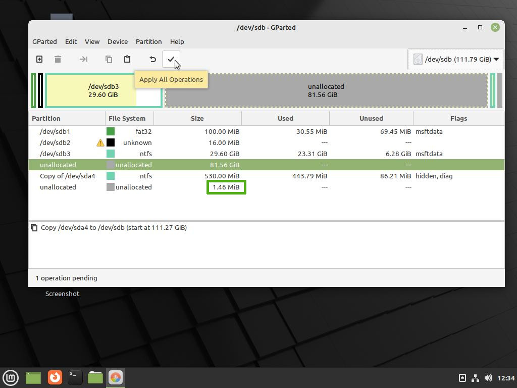Open the Device menu
Viewport: 517px width, 388px height.
(117, 41)
